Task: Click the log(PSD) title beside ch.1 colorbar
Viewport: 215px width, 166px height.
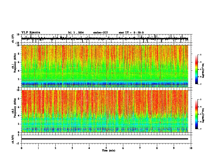Action: (x=203, y=71)
